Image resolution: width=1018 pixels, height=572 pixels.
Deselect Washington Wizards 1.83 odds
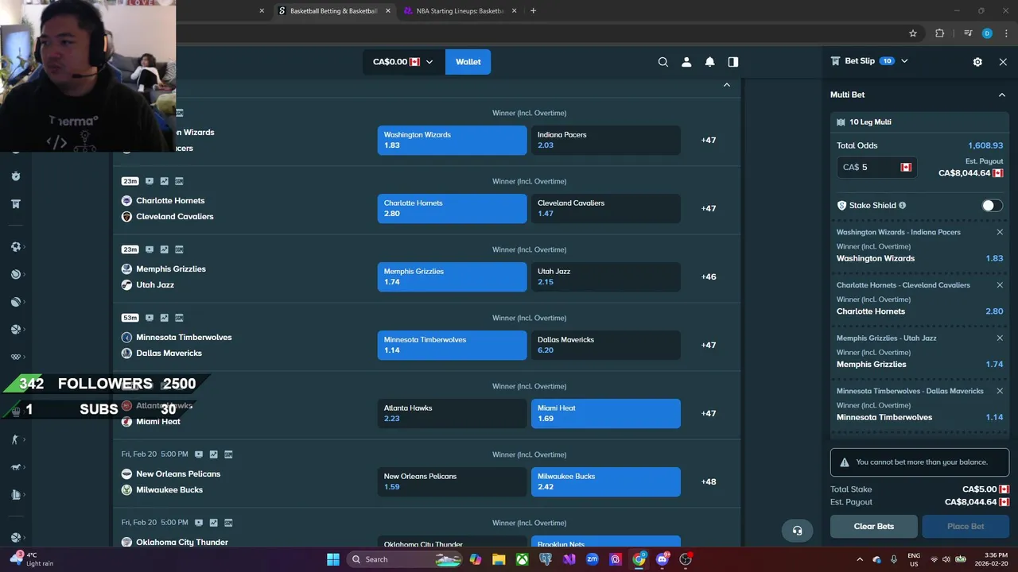pos(452,140)
